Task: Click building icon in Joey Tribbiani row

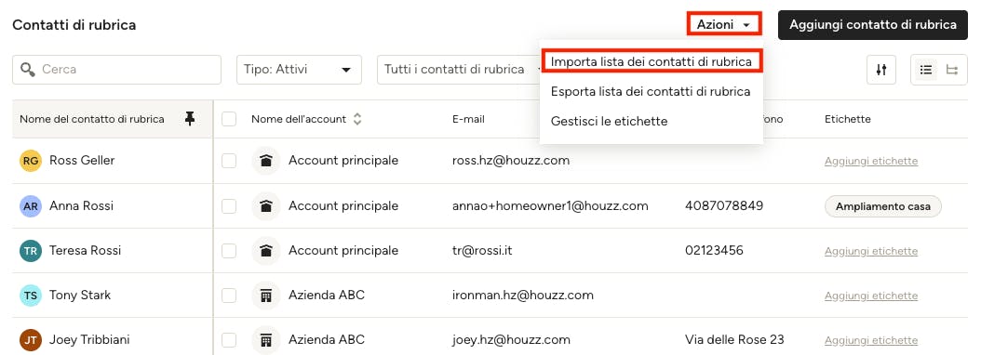Action: coord(266,340)
